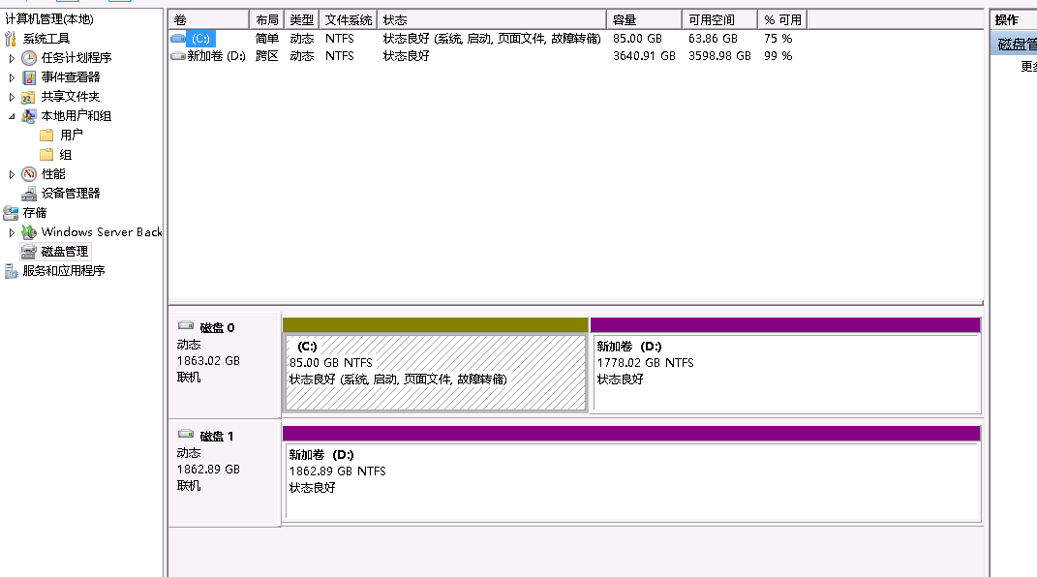Select the 磁盘 1 disk label panel
The height and width of the screenshot is (577, 1037).
click(225, 473)
